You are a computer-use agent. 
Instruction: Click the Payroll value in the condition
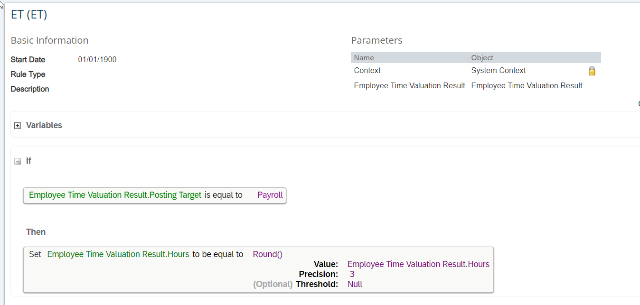coord(270,195)
